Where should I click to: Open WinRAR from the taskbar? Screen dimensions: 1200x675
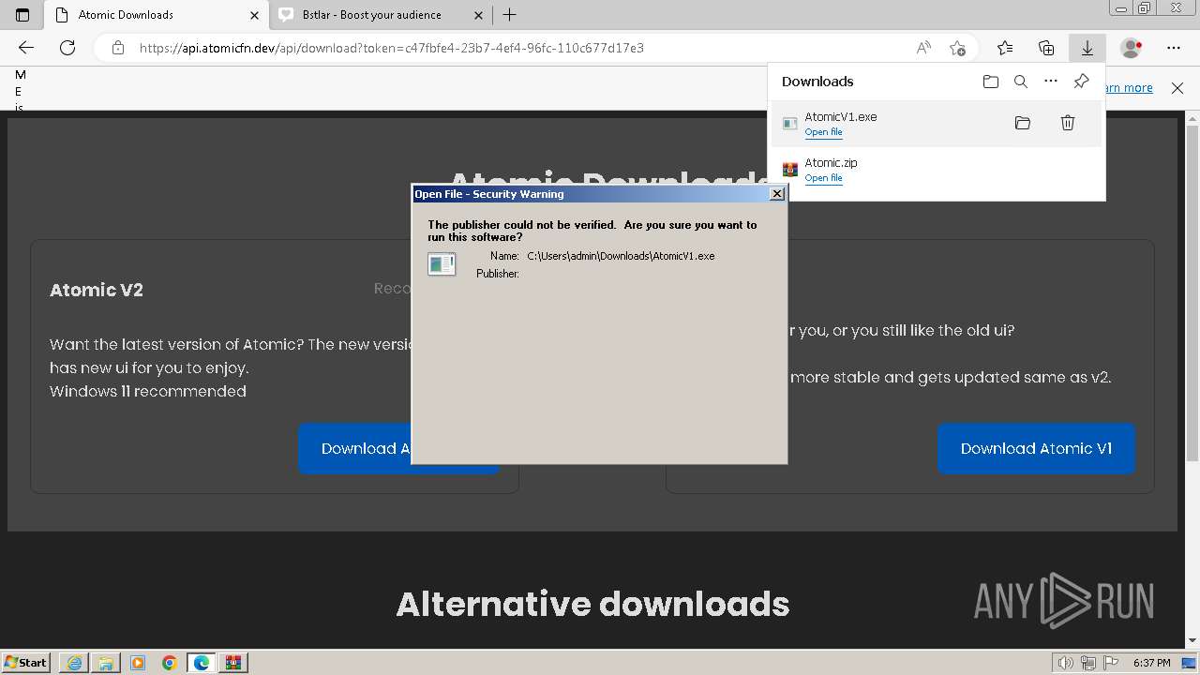[233, 663]
